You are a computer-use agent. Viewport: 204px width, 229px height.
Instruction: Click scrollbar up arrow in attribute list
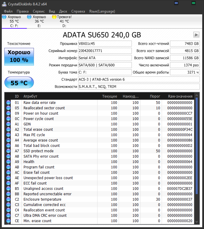tap(197, 95)
